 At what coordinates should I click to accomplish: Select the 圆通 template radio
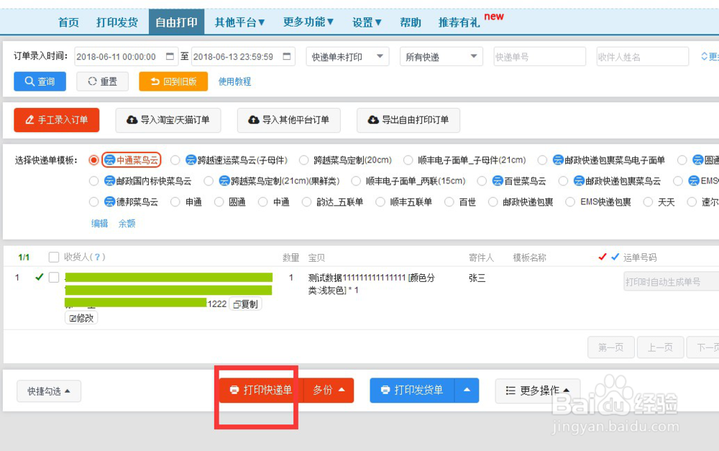(219, 202)
